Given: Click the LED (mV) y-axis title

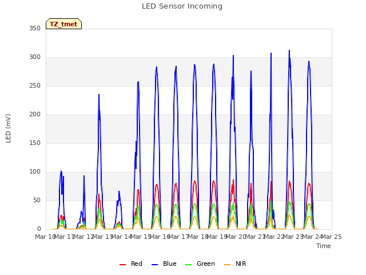Looking at the screenshot, I should pos(8,128).
